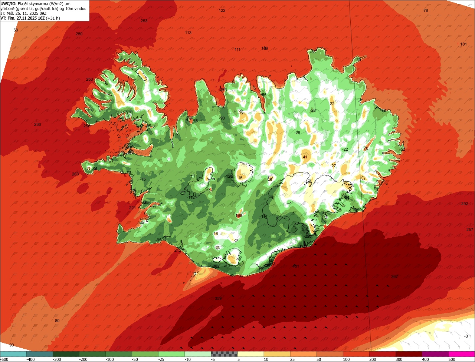Click the 'VT: Fim. 27.11.2025 16Z' line
The width and height of the screenshot is (475, 362).
point(30,18)
